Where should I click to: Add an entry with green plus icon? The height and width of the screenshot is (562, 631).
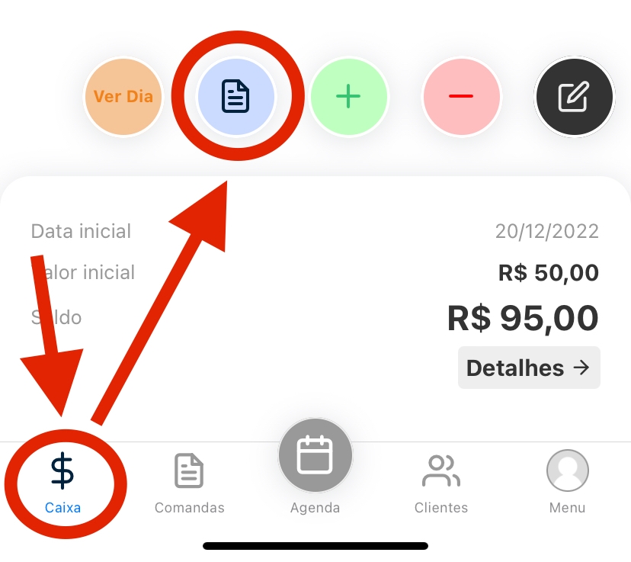click(x=348, y=97)
